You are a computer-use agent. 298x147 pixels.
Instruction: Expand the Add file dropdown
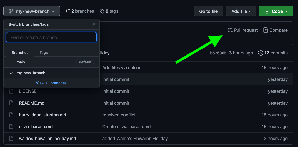(x=241, y=11)
